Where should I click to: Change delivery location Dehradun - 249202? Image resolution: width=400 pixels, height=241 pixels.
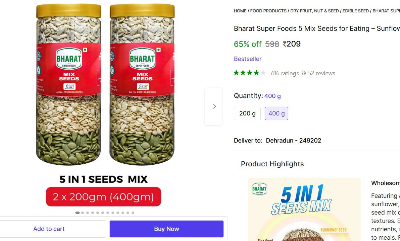[x=293, y=141]
